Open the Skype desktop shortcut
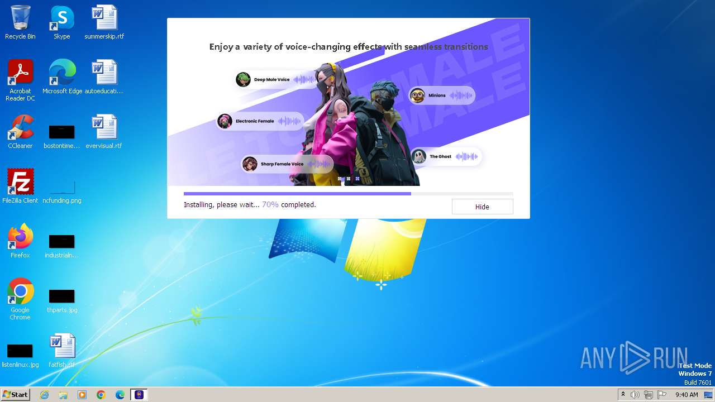715x402 pixels. (62, 22)
